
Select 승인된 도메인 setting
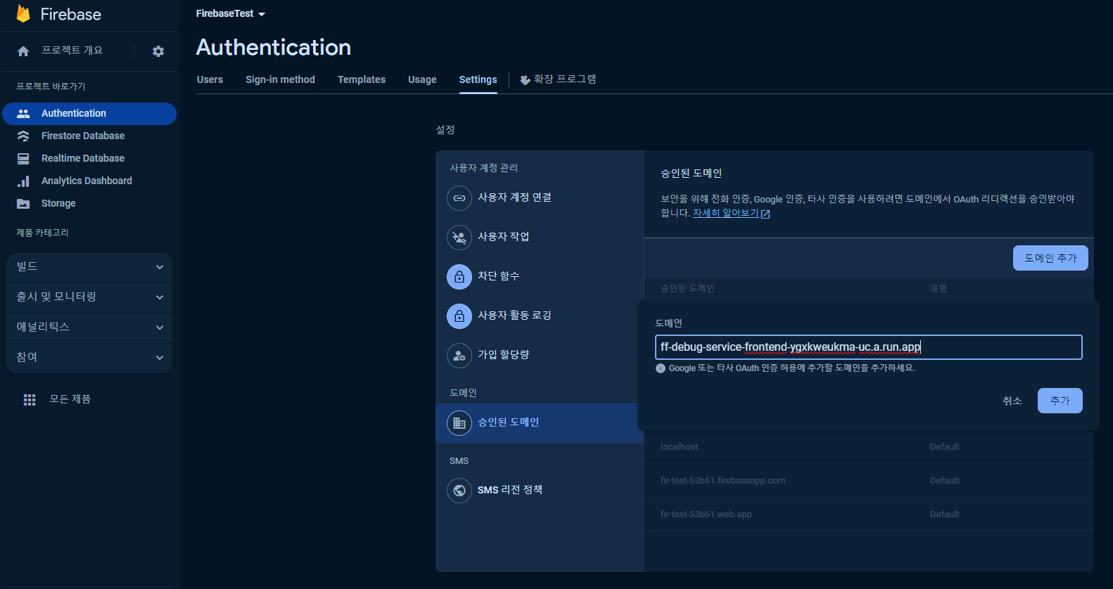point(540,423)
